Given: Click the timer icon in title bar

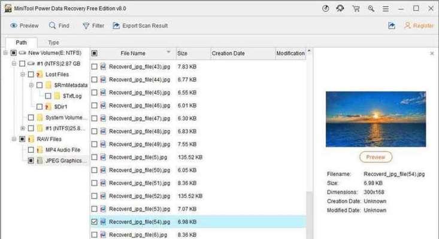Looking at the screenshot, I should tap(326, 8).
